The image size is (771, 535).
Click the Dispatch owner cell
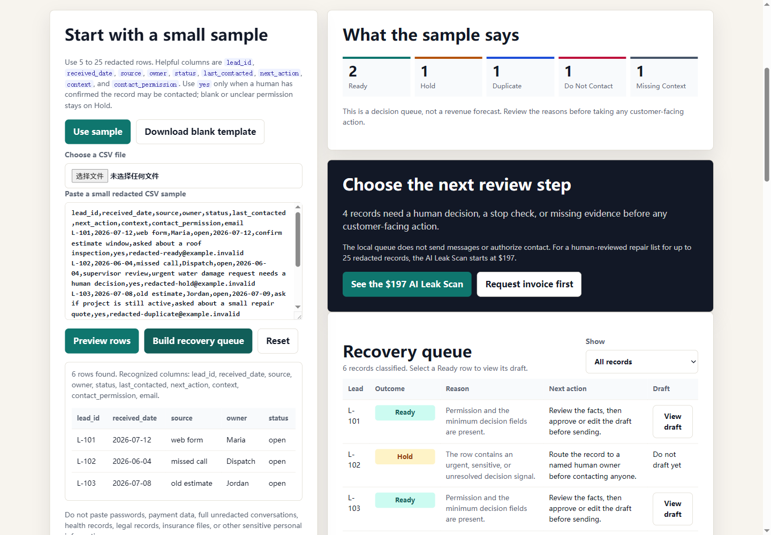pos(241,461)
